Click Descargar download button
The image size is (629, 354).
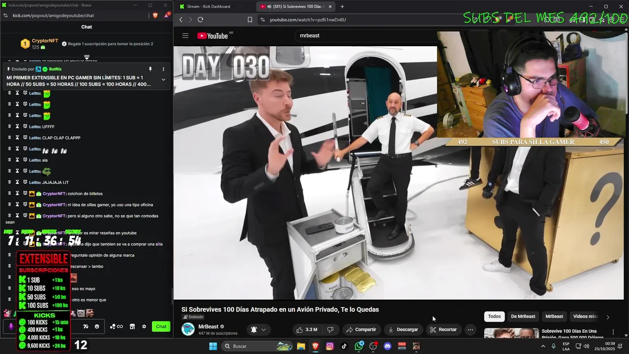[x=403, y=329]
